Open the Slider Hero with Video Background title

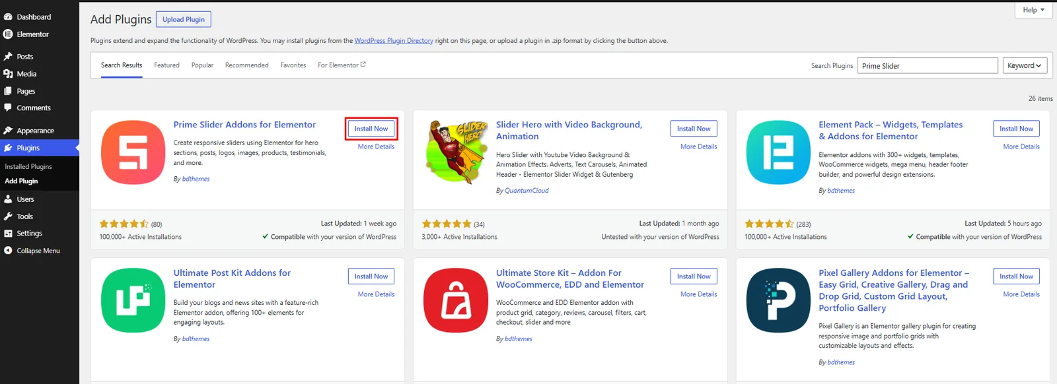point(569,131)
